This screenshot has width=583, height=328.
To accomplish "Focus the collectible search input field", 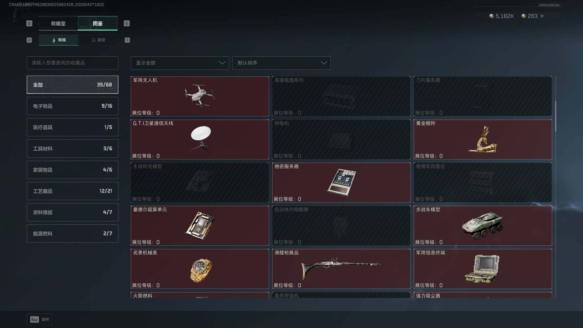I will (x=73, y=63).
